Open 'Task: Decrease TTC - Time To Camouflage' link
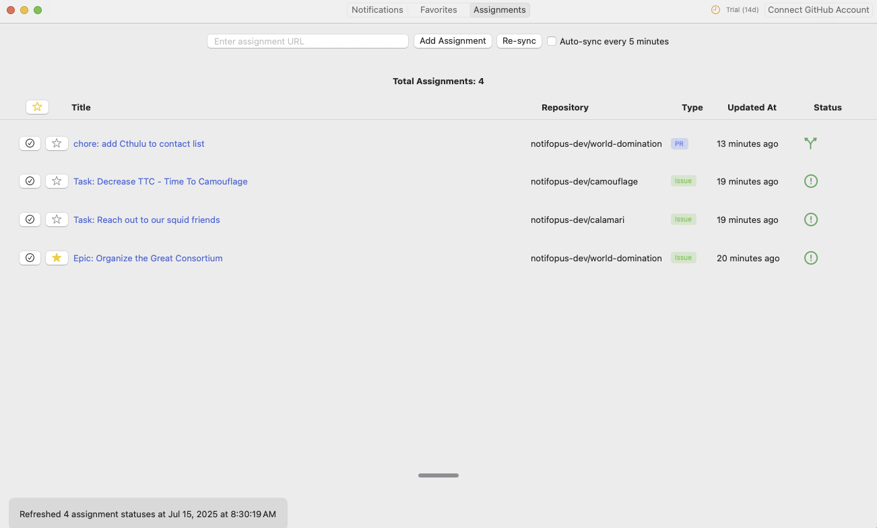 [160, 181]
